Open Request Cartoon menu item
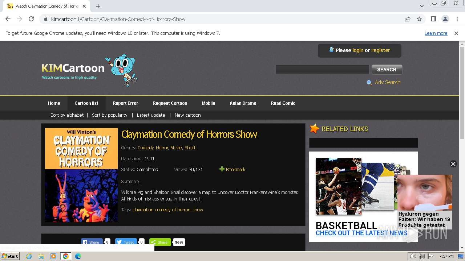The width and height of the screenshot is (465, 261). (170, 103)
